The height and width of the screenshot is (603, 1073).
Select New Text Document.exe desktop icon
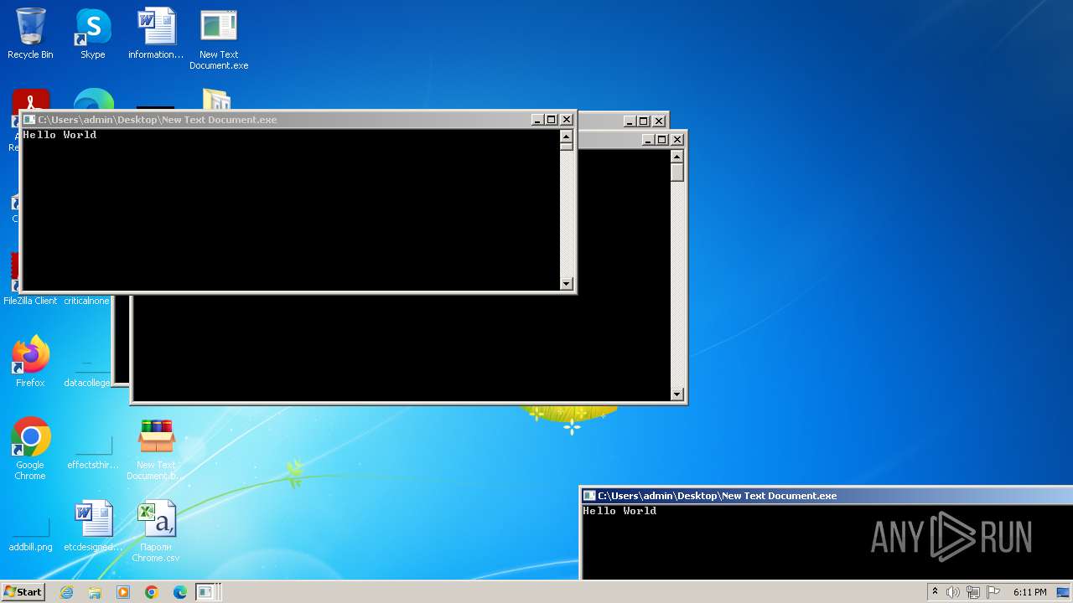pyautogui.click(x=219, y=39)
